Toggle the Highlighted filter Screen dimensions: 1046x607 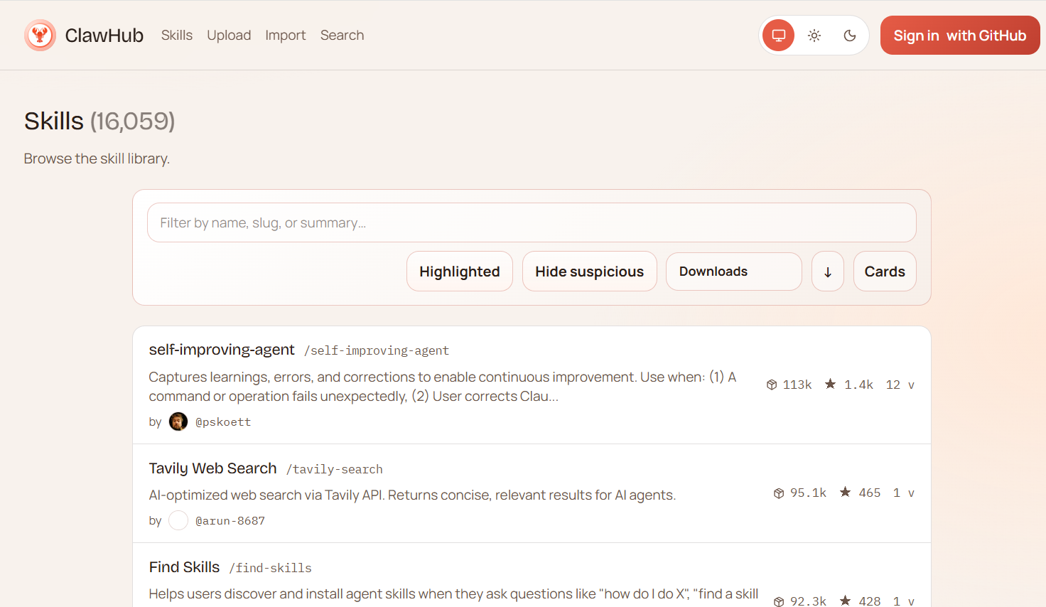(460, 272)
